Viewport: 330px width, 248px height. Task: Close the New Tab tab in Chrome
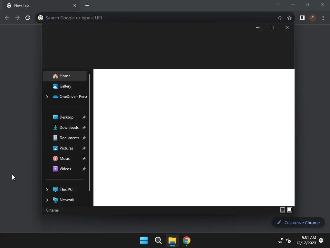click(x=75, y=5)
